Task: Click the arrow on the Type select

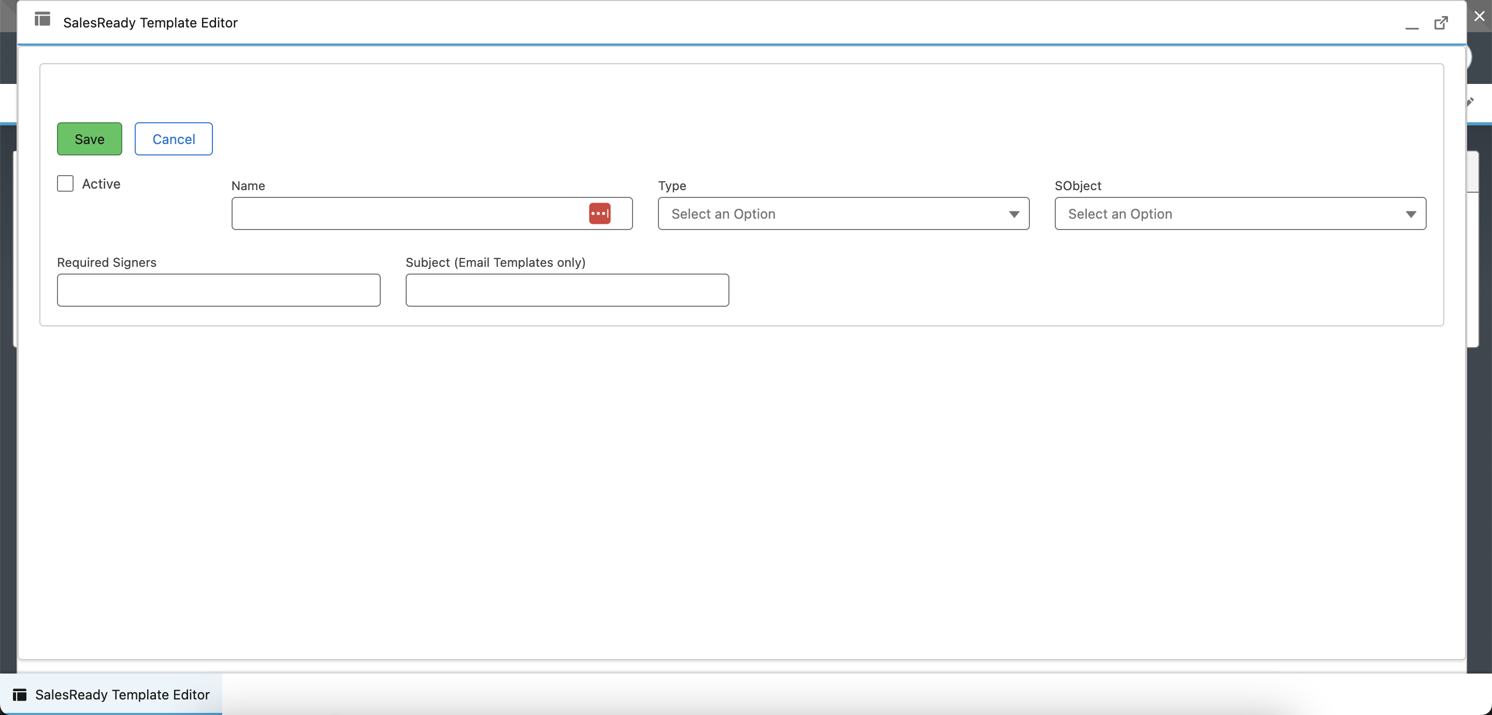Action: [x=1014, y=214]
